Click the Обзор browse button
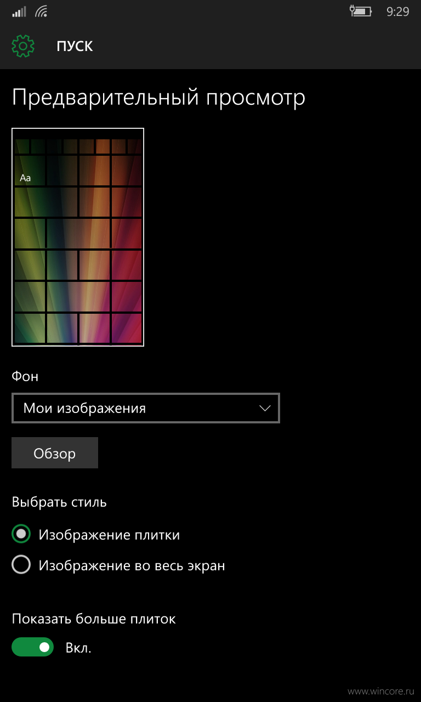 (55, 453)
